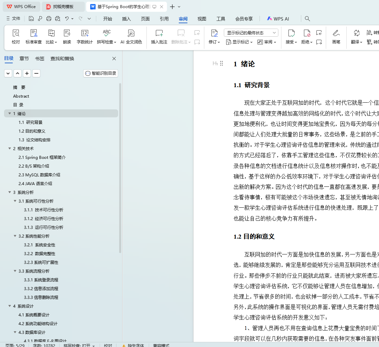Select the 画笔 pen tool
379x347 pixels.
pyautogui.click(x=336, y=33)
